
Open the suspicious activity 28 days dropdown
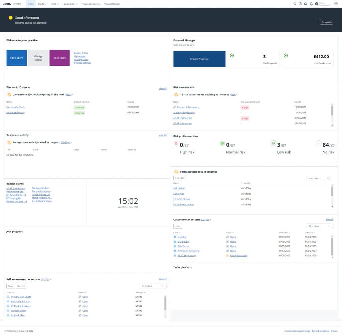[66, 142]
